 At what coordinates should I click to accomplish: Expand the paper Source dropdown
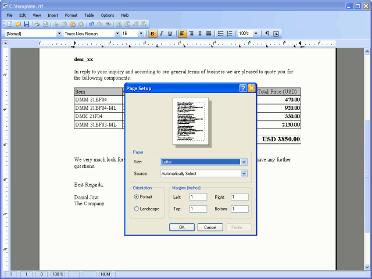[x=244, y=173]
